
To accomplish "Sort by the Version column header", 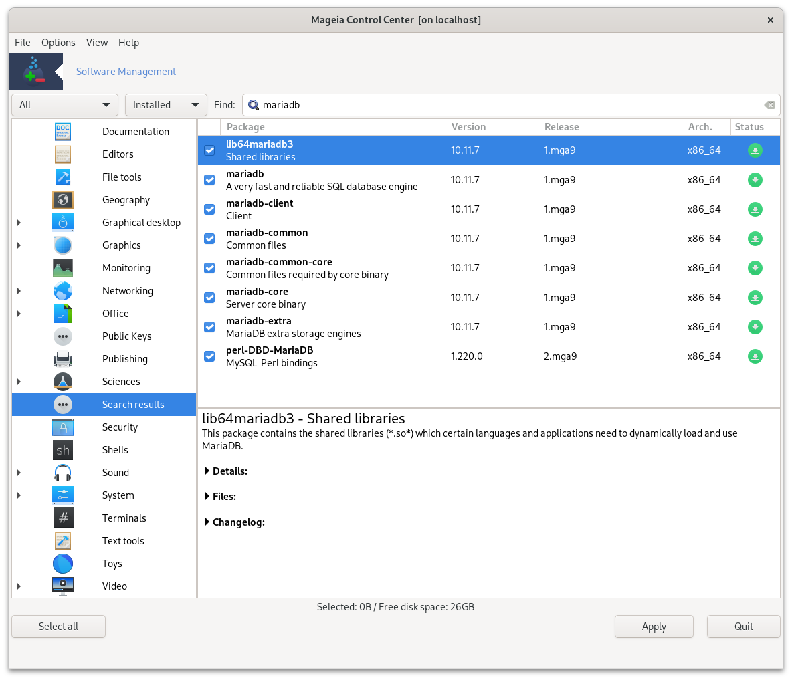I will pyautogui.click(x=492, y=127).
